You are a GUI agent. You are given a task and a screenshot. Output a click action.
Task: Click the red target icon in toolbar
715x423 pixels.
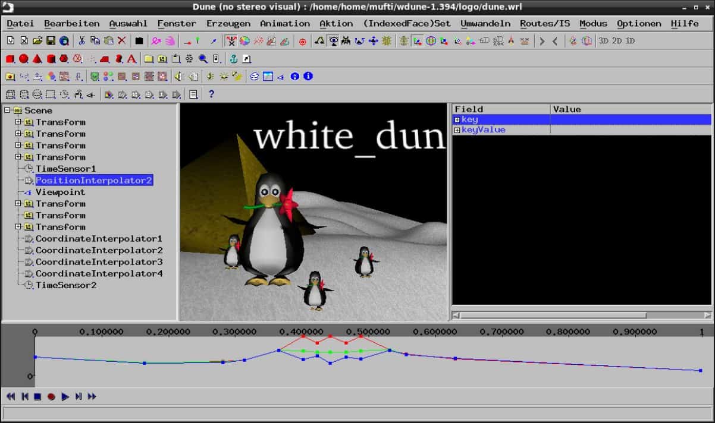pyautogui.click(x=302, y=41)
